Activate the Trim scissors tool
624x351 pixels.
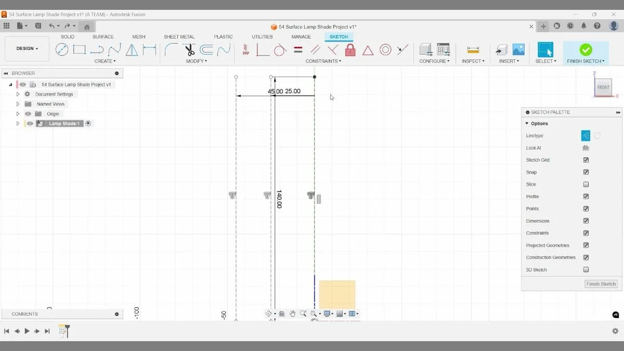(189, 49)
